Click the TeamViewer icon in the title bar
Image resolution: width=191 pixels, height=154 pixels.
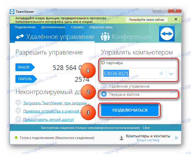click(12, 12)
